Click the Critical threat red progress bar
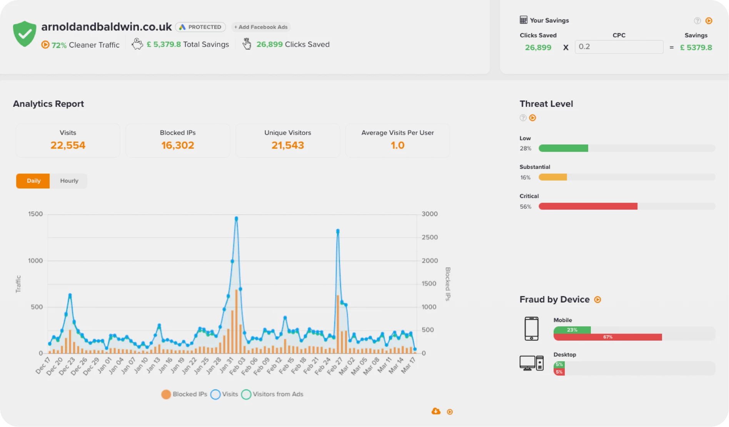729x427 pixels. (588, 206)
